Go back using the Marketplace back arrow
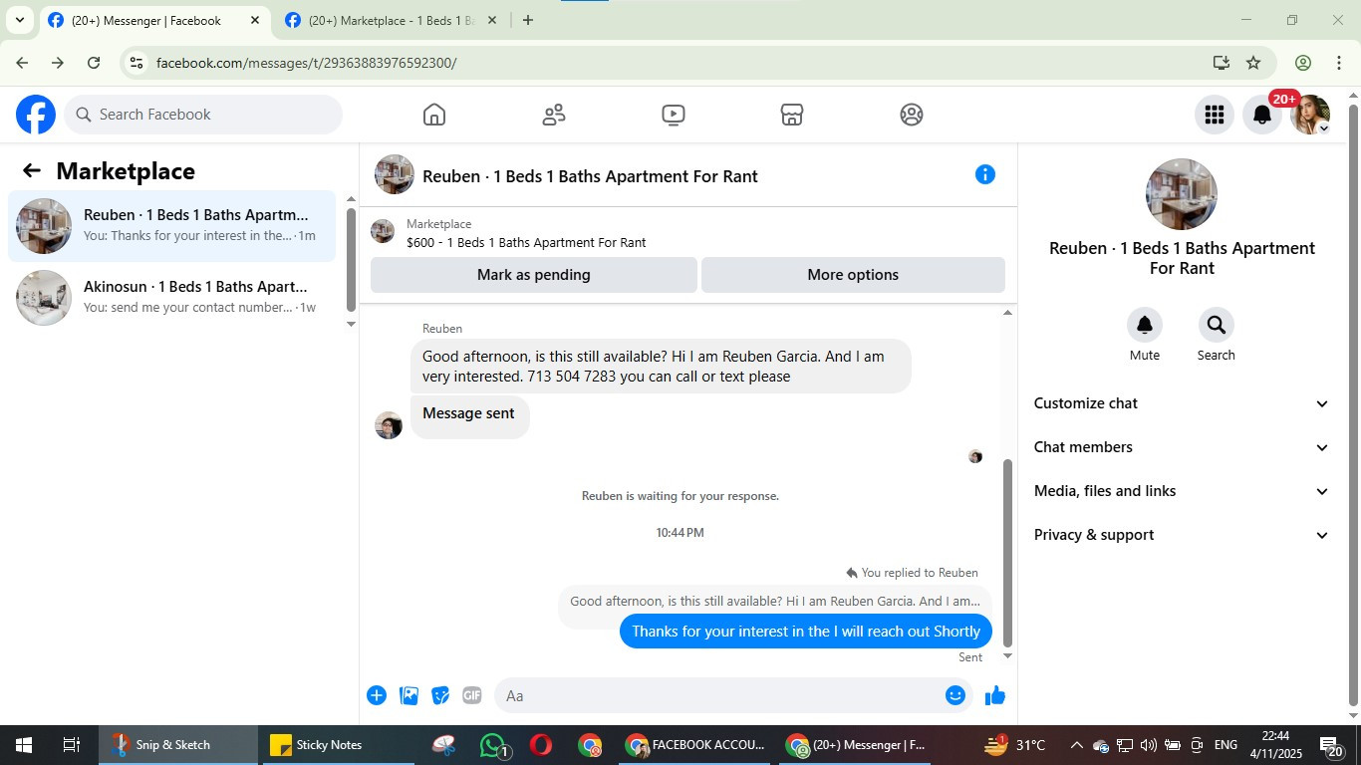 (32, 171)
